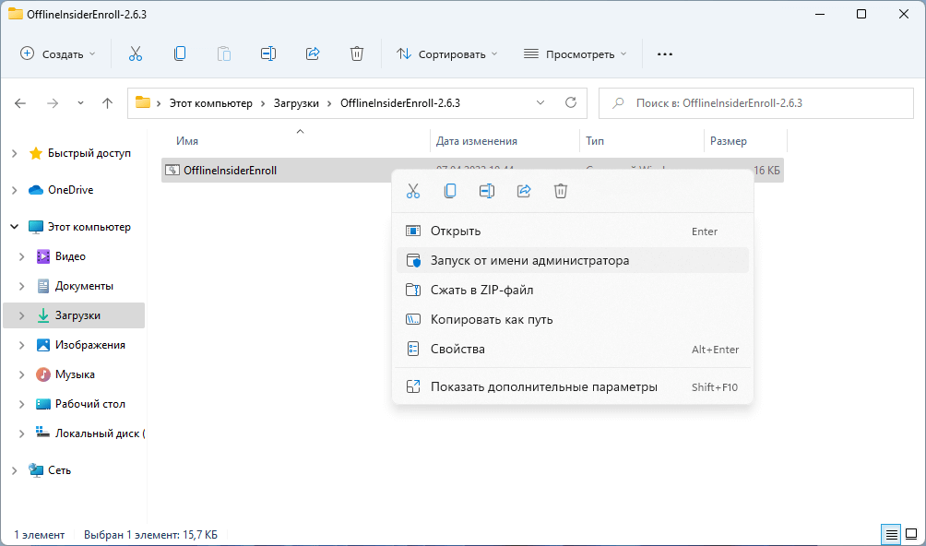Switch to details view in the status bar

pos(891,535)
